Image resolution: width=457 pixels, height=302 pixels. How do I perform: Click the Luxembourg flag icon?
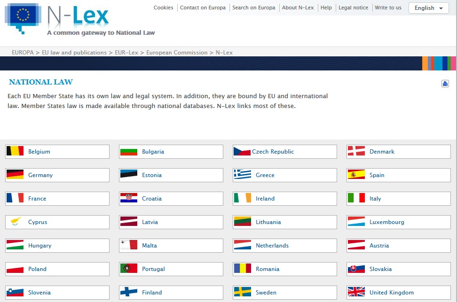click(x=356, y=222)
